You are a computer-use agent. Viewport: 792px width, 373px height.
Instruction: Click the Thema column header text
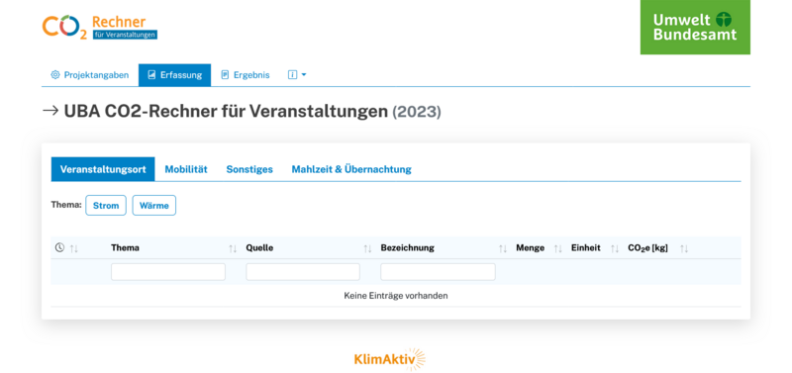click(126, 247)
